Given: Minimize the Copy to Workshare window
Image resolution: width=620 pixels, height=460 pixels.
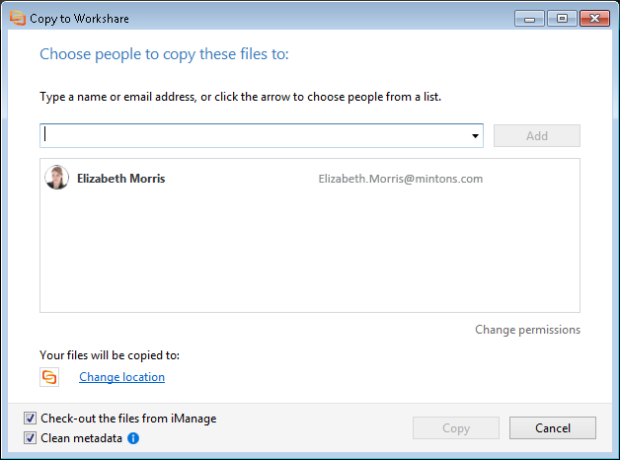Looking at the screenshot, I should pos(530,19).
